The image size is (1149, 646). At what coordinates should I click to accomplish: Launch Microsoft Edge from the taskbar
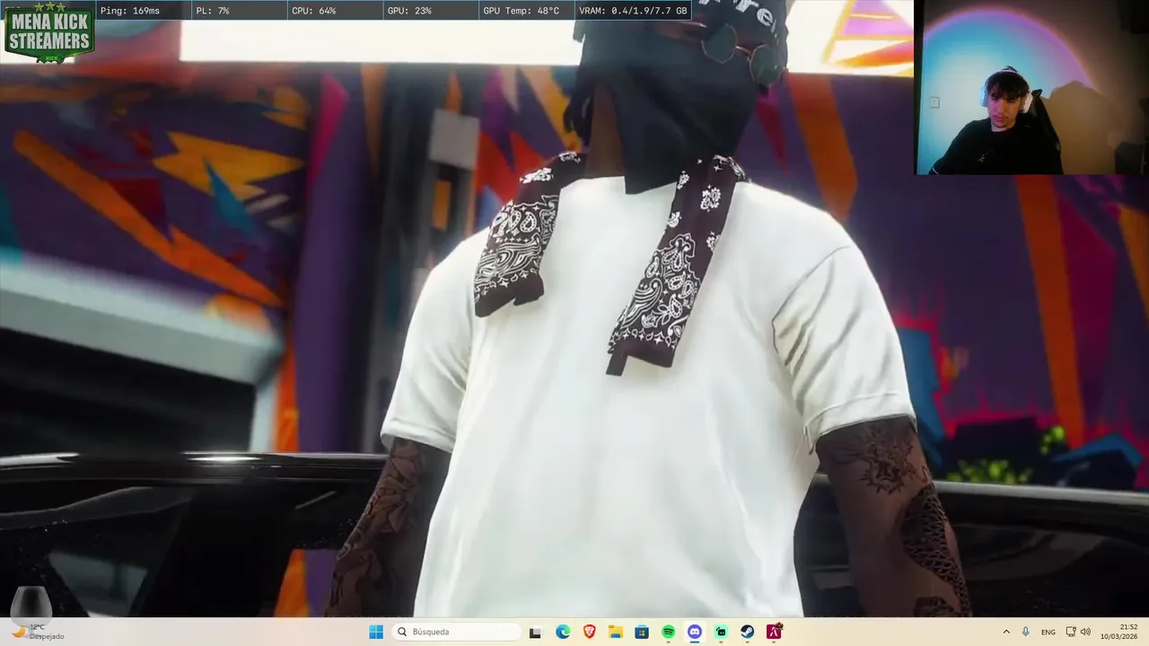[x=563, y=632]
